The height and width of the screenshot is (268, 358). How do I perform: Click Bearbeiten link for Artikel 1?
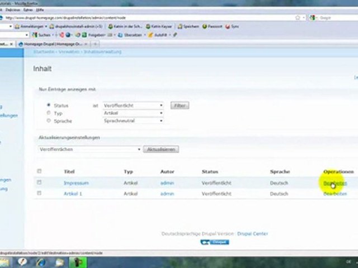(335, 194)
